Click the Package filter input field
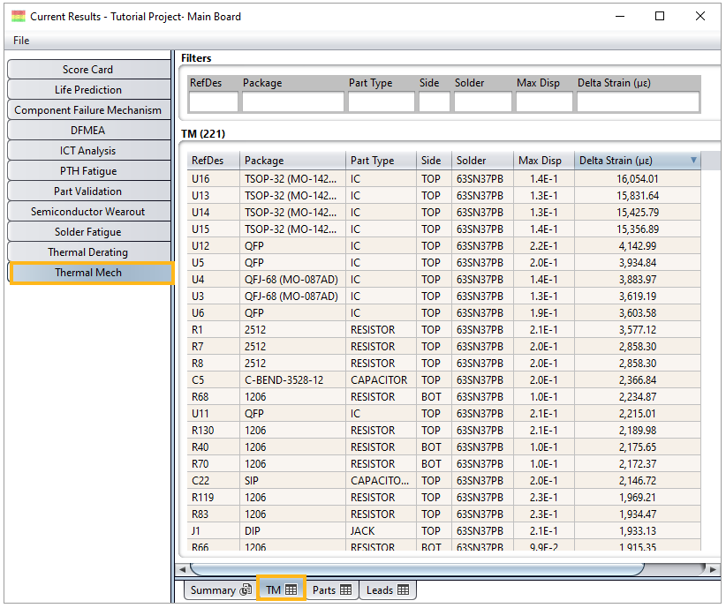The image size is (726, 608). (x=292, y=102)
